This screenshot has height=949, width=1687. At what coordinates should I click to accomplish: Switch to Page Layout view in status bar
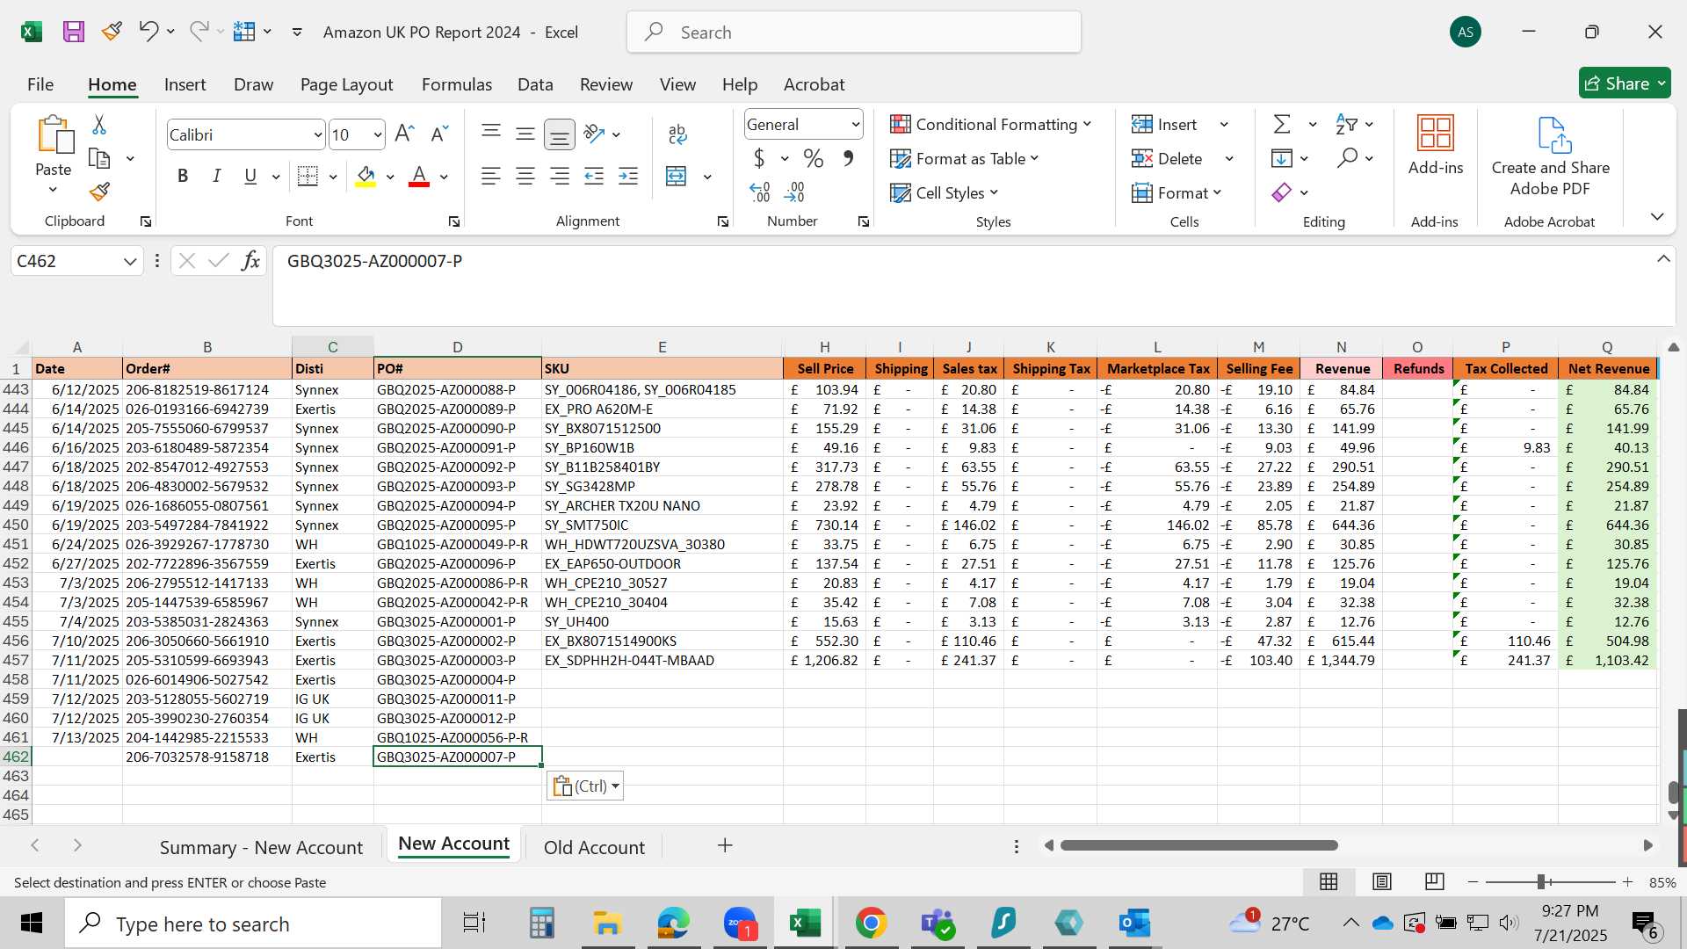1382,881
